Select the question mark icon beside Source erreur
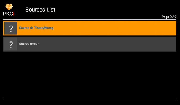 click(11, 44)
